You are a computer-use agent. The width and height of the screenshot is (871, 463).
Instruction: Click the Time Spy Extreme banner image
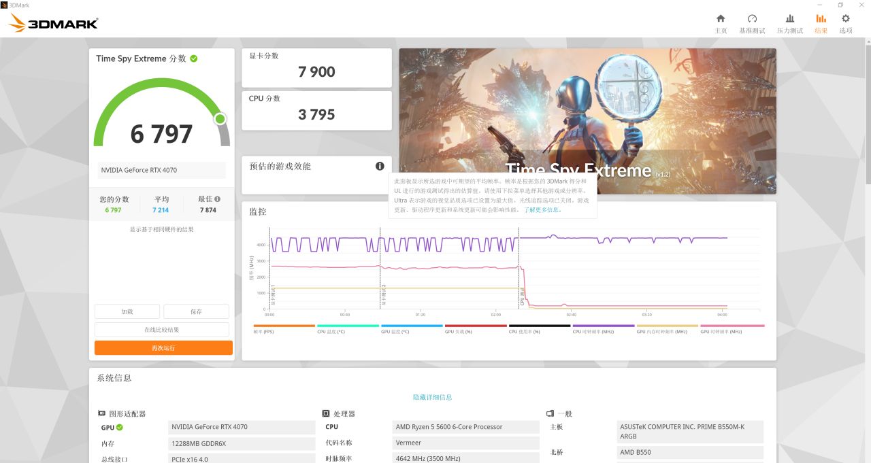click(x=587, y=121)
